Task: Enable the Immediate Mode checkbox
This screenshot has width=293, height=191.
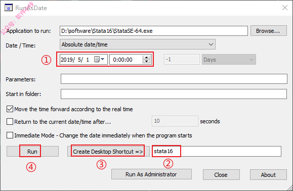Action: click(10, 135)
